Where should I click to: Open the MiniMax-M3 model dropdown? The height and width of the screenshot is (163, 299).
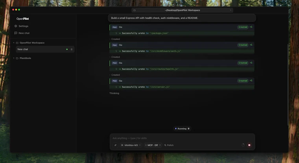coord(131,145)
